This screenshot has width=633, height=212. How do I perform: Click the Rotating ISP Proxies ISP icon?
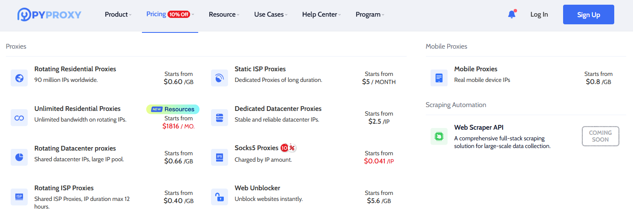(x=19, y=197)
